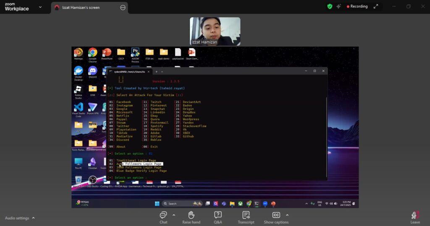430x226 pixels.
Task: Open AI Companion sparkle icon
Action: pos(338,7)
